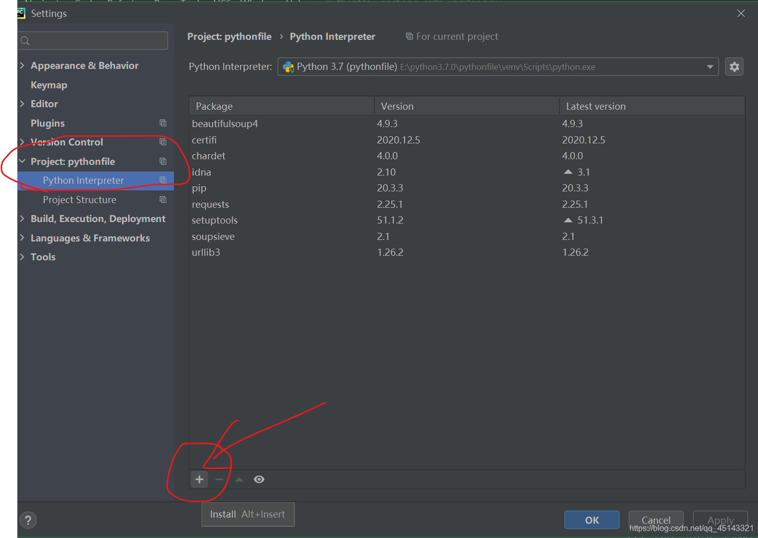This screenshot has width=758, height=538.
Task: Select the setuptools package row
Action: [467, 220]
